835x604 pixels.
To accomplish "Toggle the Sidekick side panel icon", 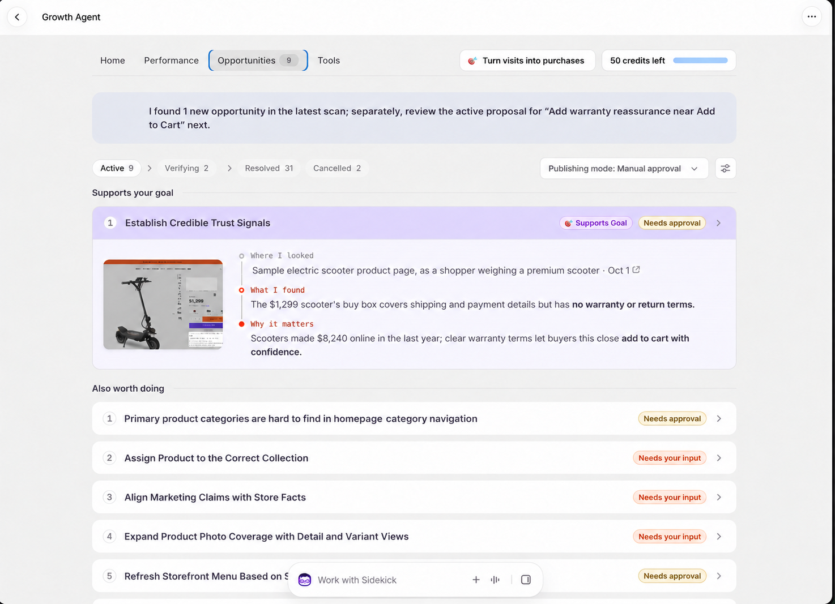I will (526, 580).
